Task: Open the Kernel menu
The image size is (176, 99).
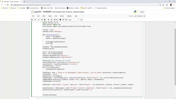Action: 62,16
